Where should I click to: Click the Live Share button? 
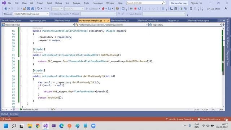213,9
